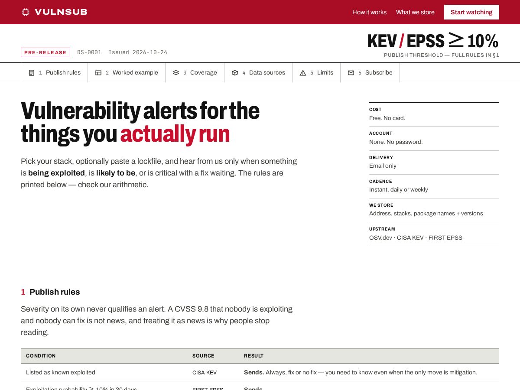Jump to the Data sources tab
This screenshot has width=520, height=390.
[x=258, y=73]
